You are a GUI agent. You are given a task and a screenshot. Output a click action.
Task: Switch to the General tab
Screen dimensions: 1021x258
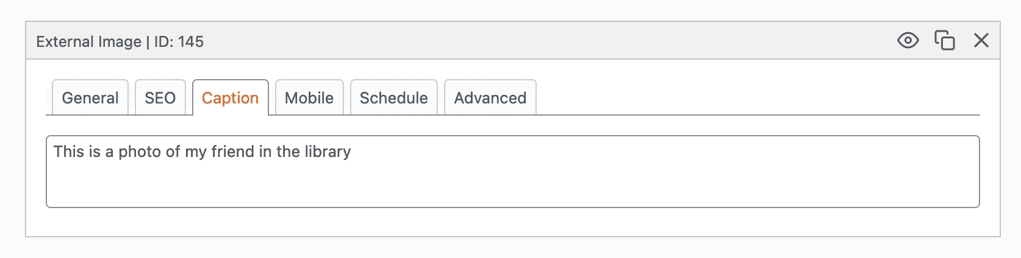[90, 98]
